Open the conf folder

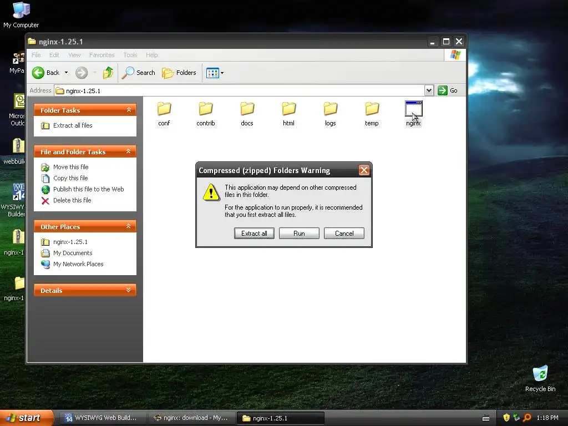click(x=164, y=114)
